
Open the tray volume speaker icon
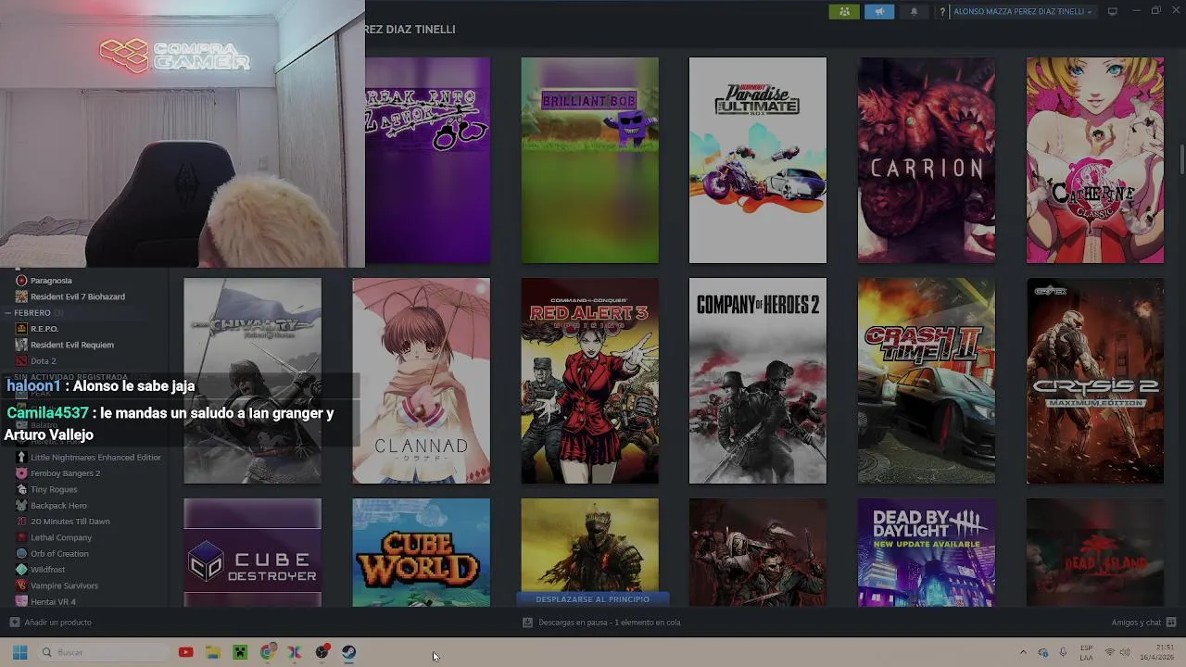pyautogui.click(x=1125, y=652)
